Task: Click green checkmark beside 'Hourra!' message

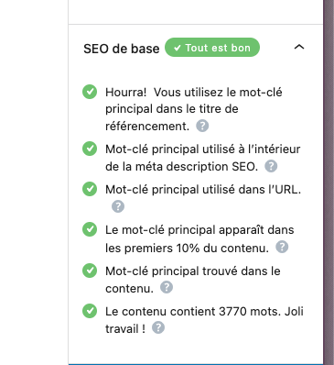Action: (x=90, y=92)
